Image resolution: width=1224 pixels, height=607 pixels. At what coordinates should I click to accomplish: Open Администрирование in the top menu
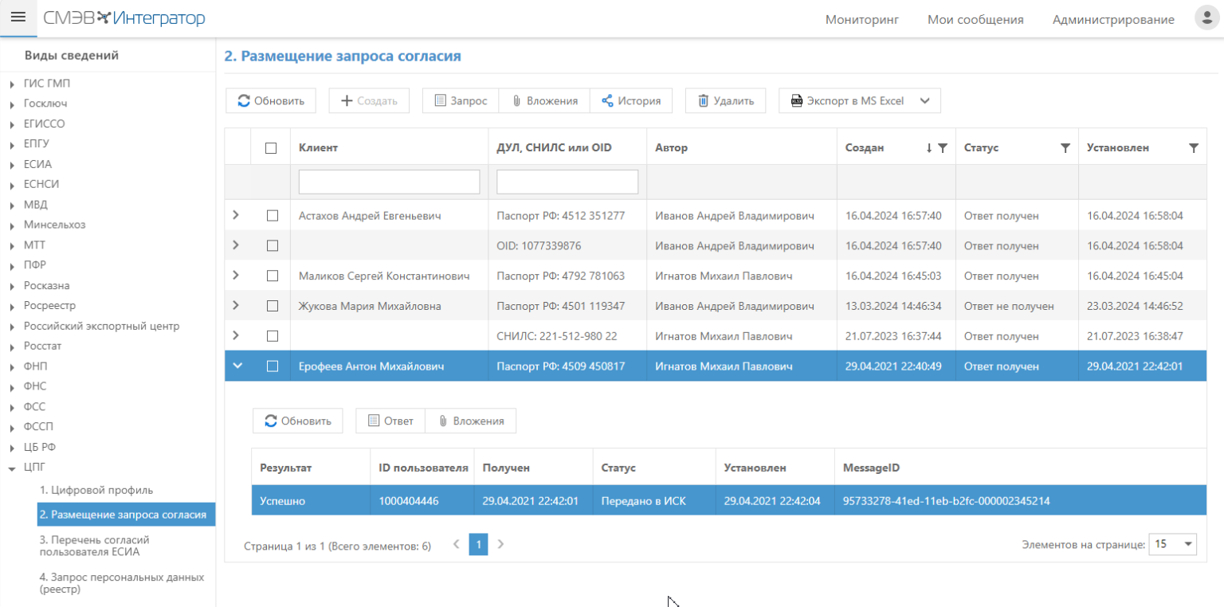click(x=1112, y=19)
